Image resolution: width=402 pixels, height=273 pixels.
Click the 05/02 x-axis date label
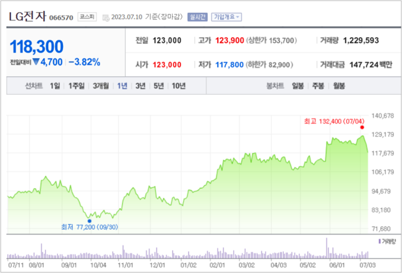(307, 265)
